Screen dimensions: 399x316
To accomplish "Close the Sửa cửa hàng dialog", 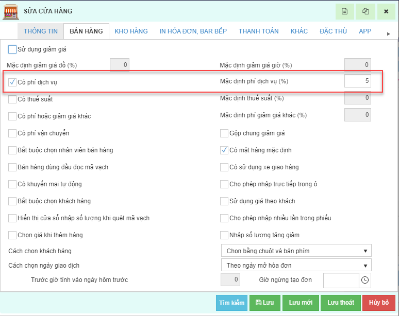I will coord(386,11).
